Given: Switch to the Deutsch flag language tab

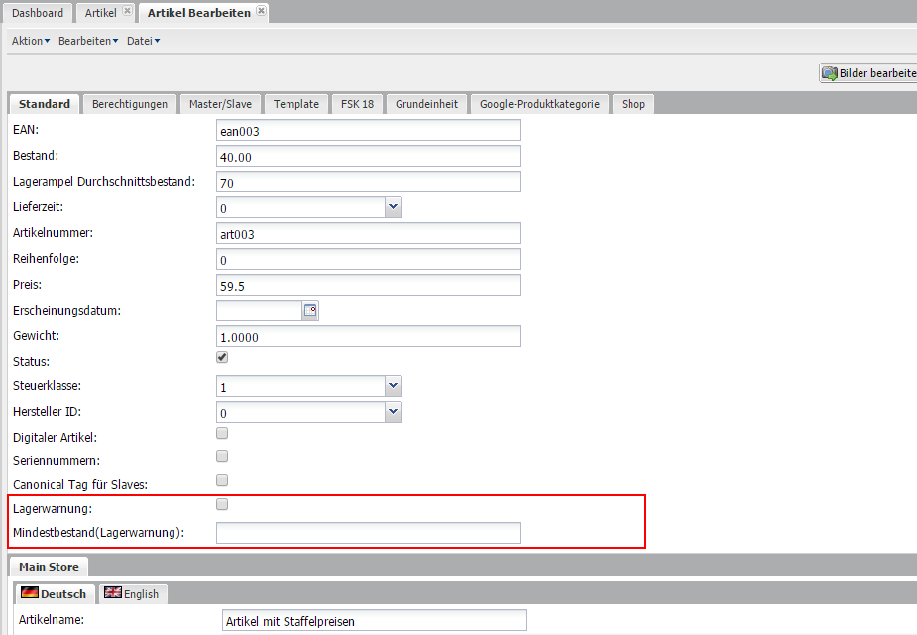Looking at the screenshot, I should point(55,594).
